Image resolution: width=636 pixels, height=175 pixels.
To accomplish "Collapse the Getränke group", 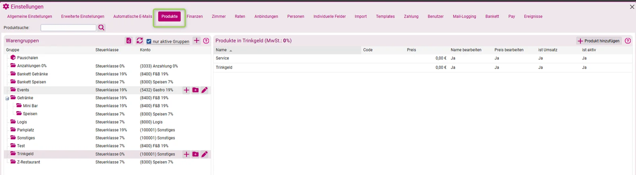I will (7, 98).
